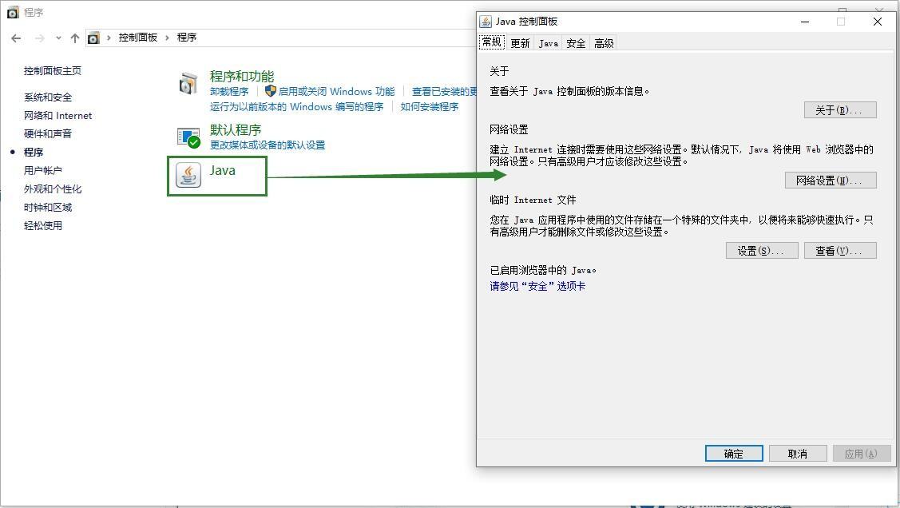900x508 pixels.
Task: Switch to the 更新 tab
Action: click(520, 43)
